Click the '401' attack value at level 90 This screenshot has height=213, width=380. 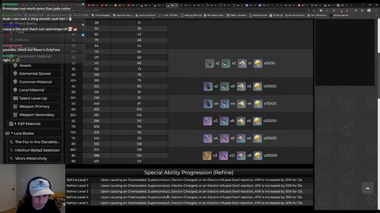pos(96,162)
